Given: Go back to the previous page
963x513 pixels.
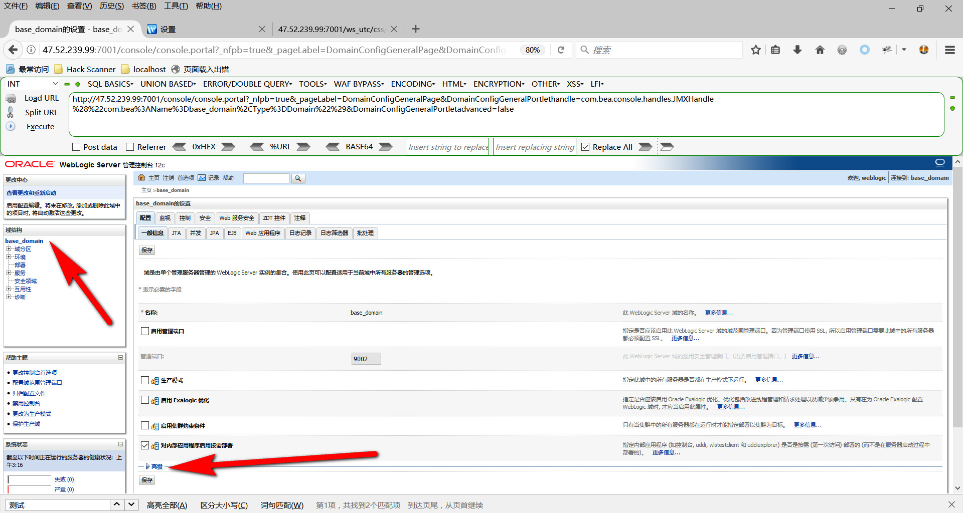Looking at the screenshot, I should (x=13, y=50).
